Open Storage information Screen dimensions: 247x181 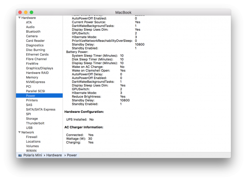32,118
